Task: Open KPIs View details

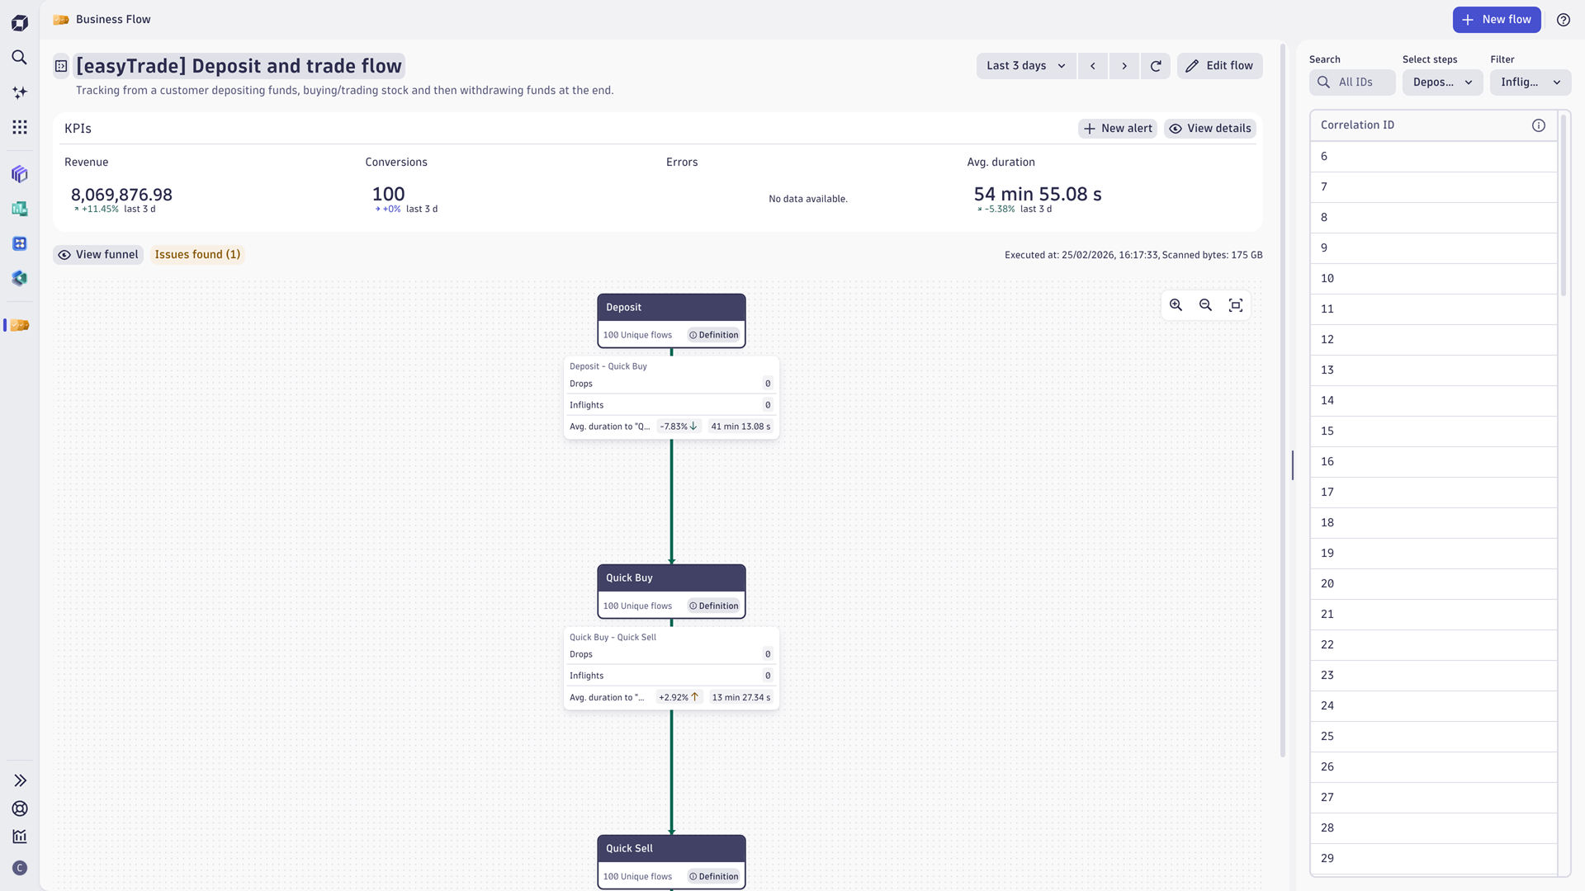Action: tap(1210, 129)
